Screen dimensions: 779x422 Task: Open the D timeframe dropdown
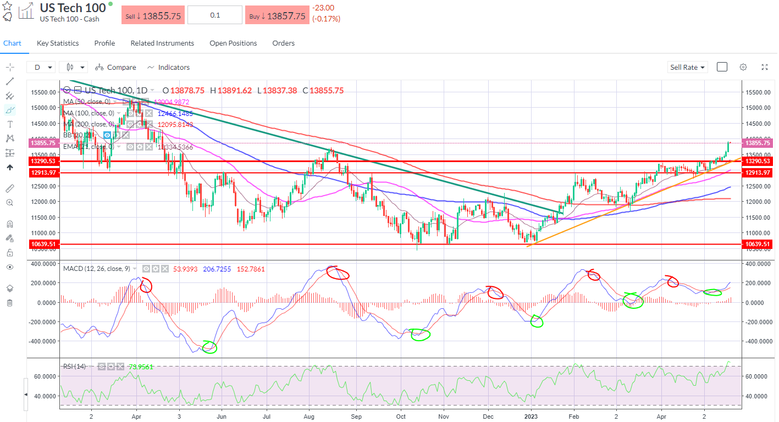pyautogui.click(x=41, y=67)
